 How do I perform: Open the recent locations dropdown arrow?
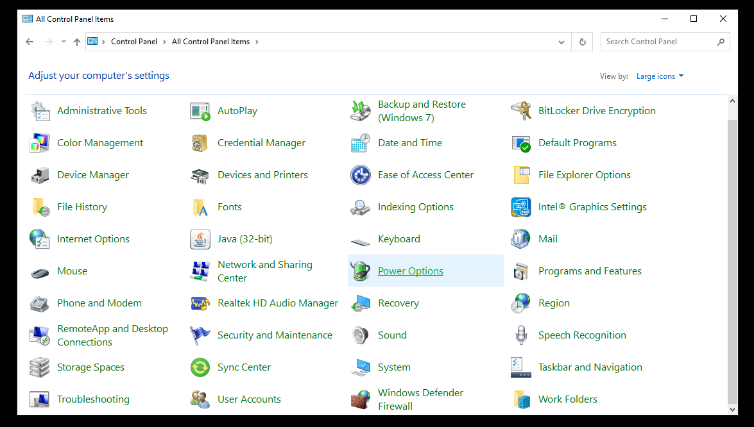pyautogui.click(x=64, y=42)
